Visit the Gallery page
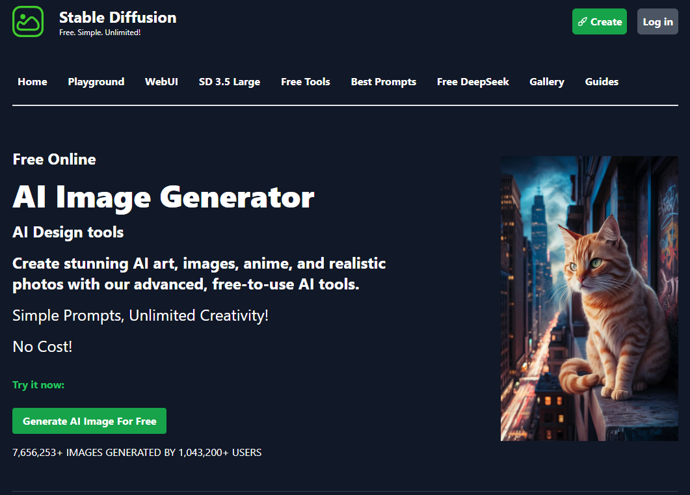This screenshot has width=690, height=495. 546,81
